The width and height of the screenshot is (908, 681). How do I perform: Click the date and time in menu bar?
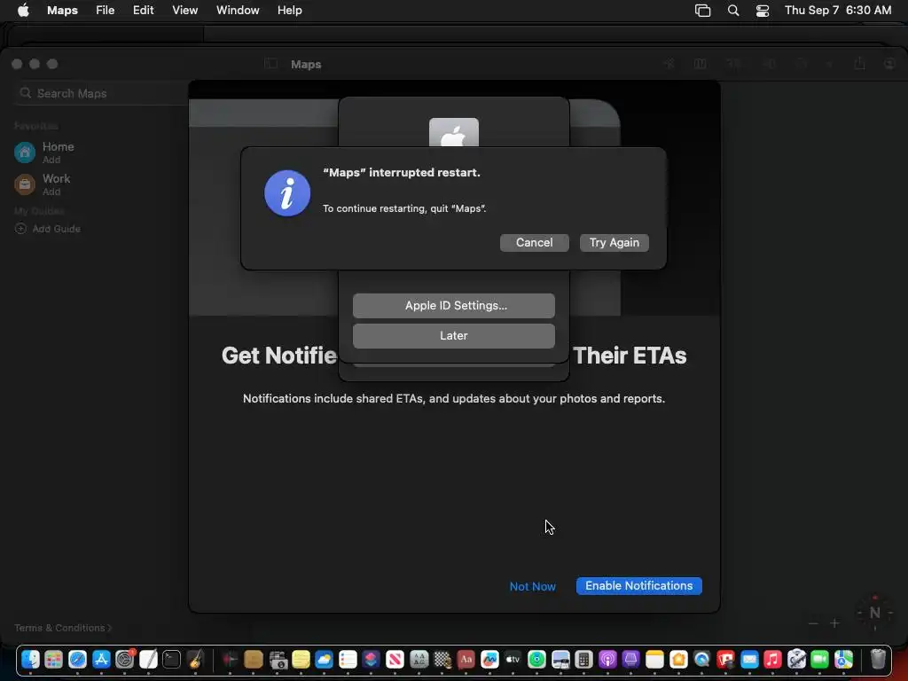838,10
